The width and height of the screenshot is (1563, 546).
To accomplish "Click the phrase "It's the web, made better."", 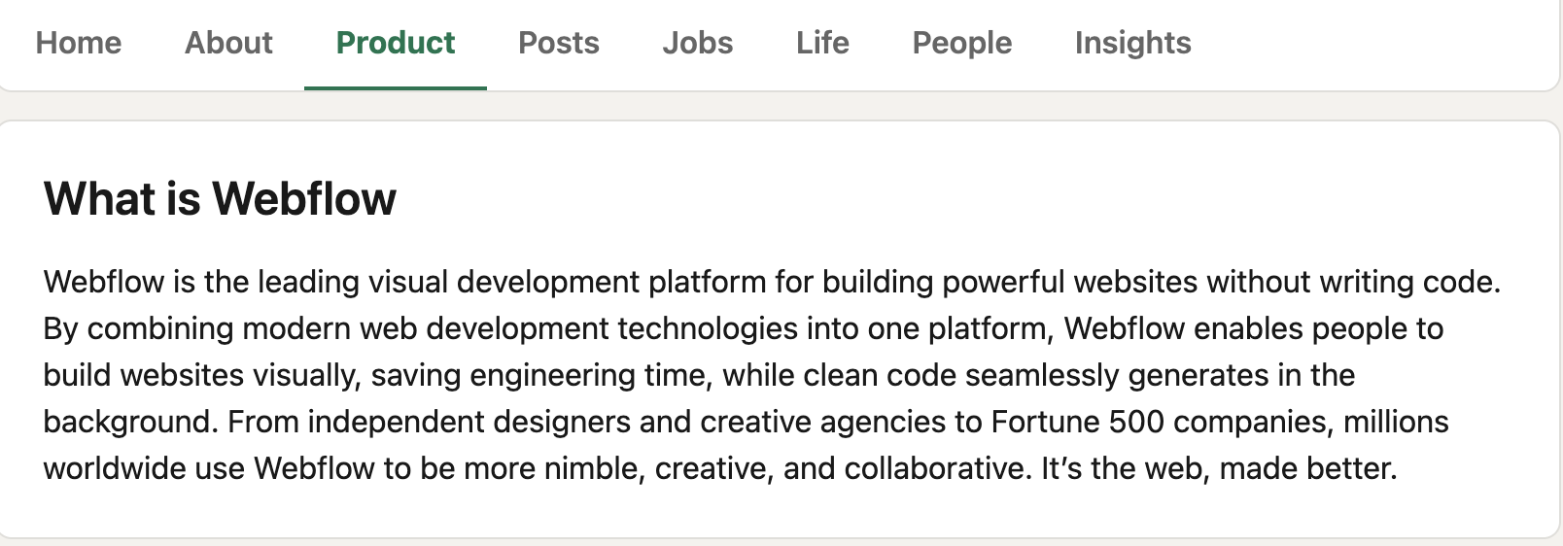I will [x=1218, y=468].
